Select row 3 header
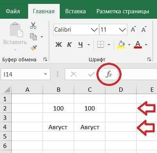 pyautogui.click(x=6, y=117)
